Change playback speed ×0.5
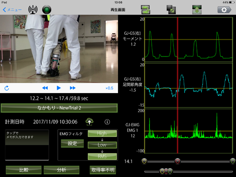Image resolution: width=236 pixels, height=177 pixels. pyautogui.click(x=109, y=88)
